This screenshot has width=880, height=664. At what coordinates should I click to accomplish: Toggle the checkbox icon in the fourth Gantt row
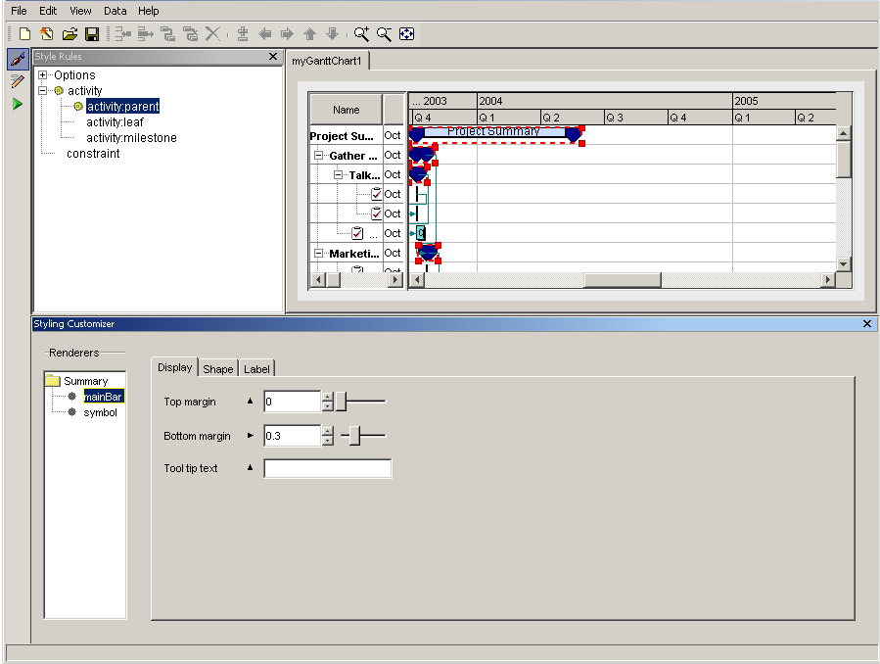[377, 194]
